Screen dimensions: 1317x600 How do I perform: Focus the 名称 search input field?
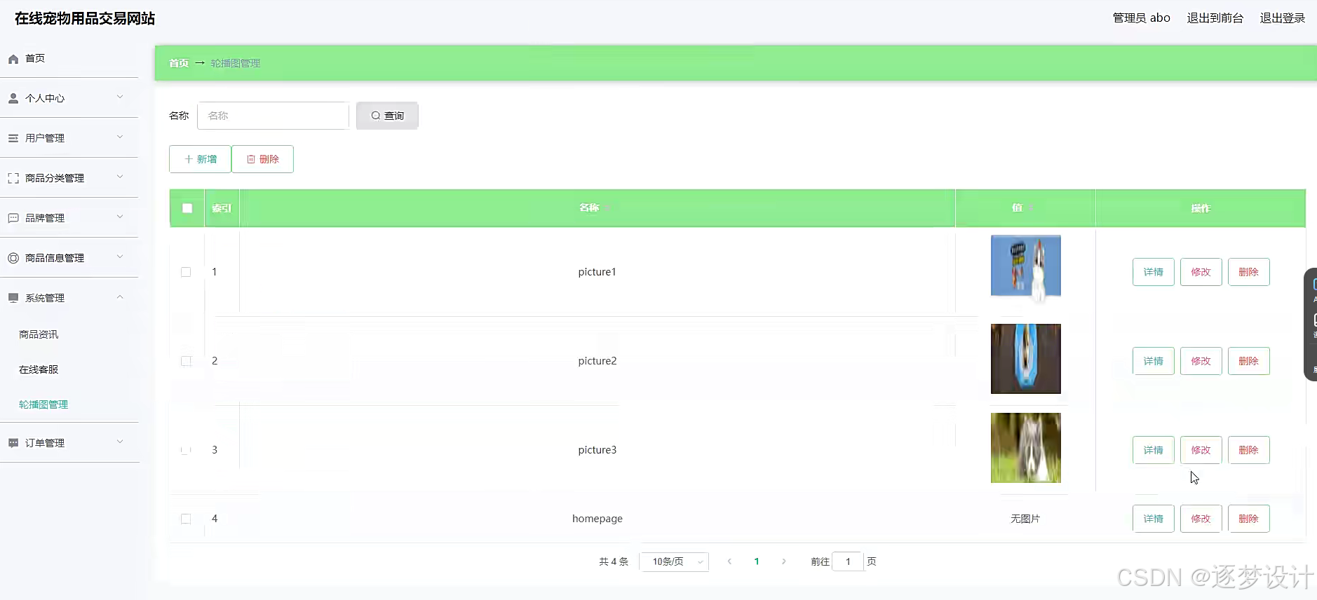click(x=273, y=116)
